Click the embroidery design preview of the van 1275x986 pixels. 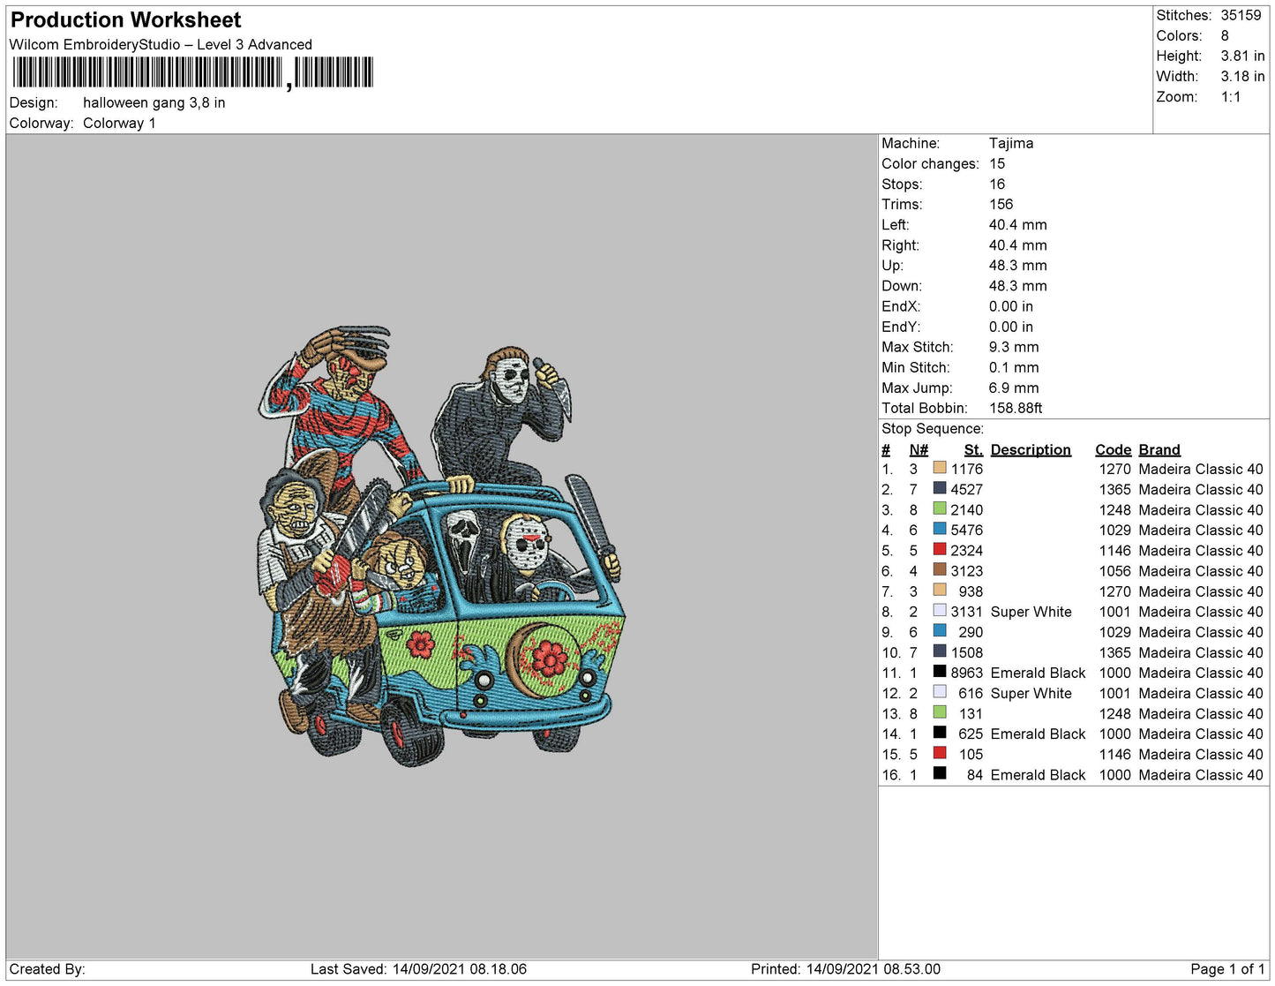coord(442,545)
